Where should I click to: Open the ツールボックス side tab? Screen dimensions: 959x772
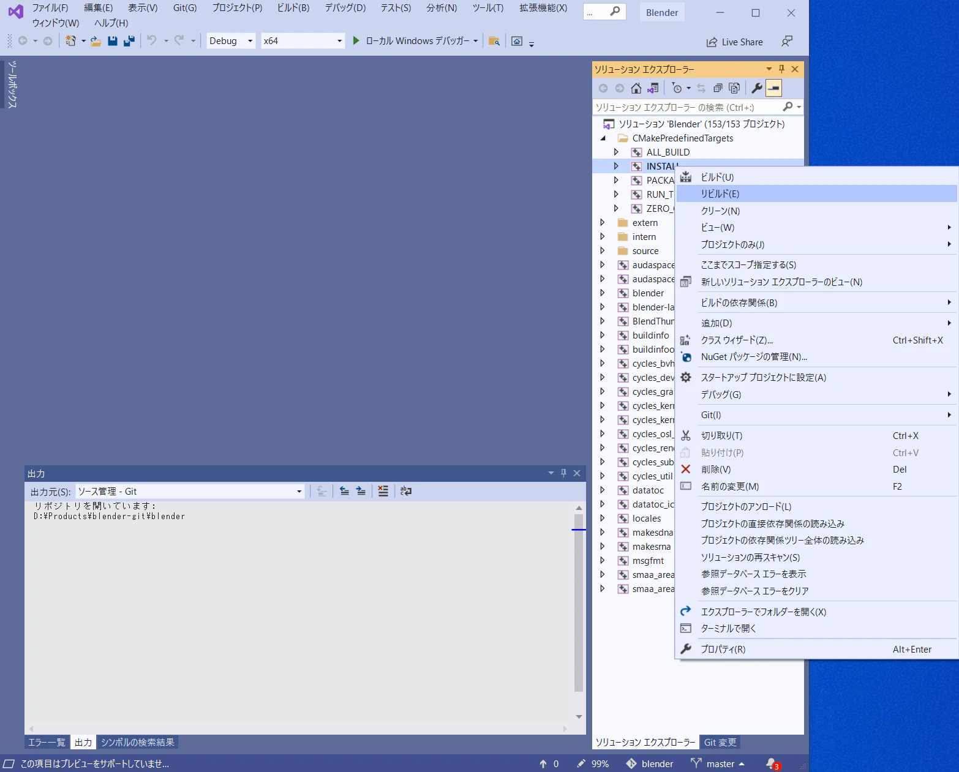(x=12, y=84)
